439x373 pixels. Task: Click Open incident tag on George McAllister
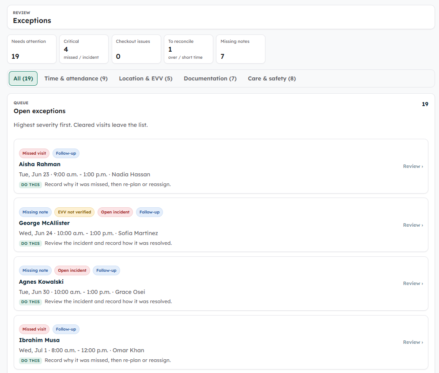point(115,212)
